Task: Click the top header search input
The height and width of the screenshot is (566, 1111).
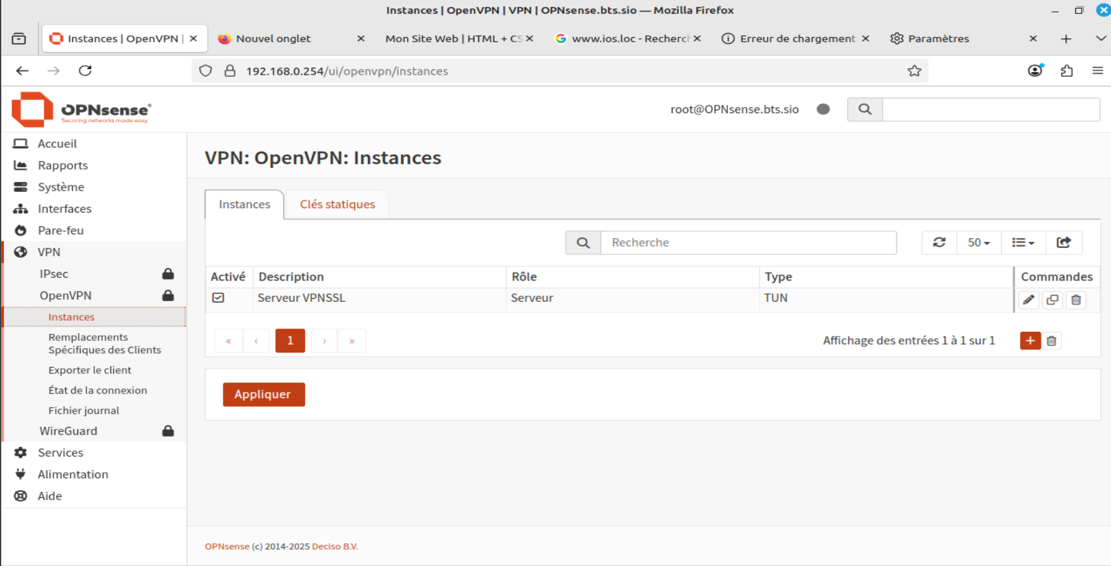Action: point(991,109)
